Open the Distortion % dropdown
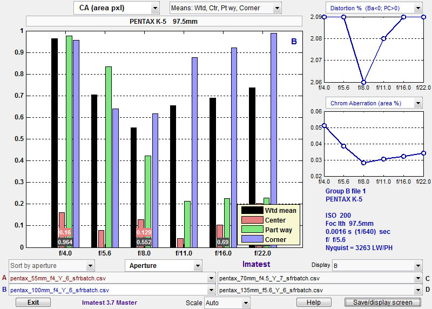Viewport: 432px width, 309px height. [x=374, y=8]
